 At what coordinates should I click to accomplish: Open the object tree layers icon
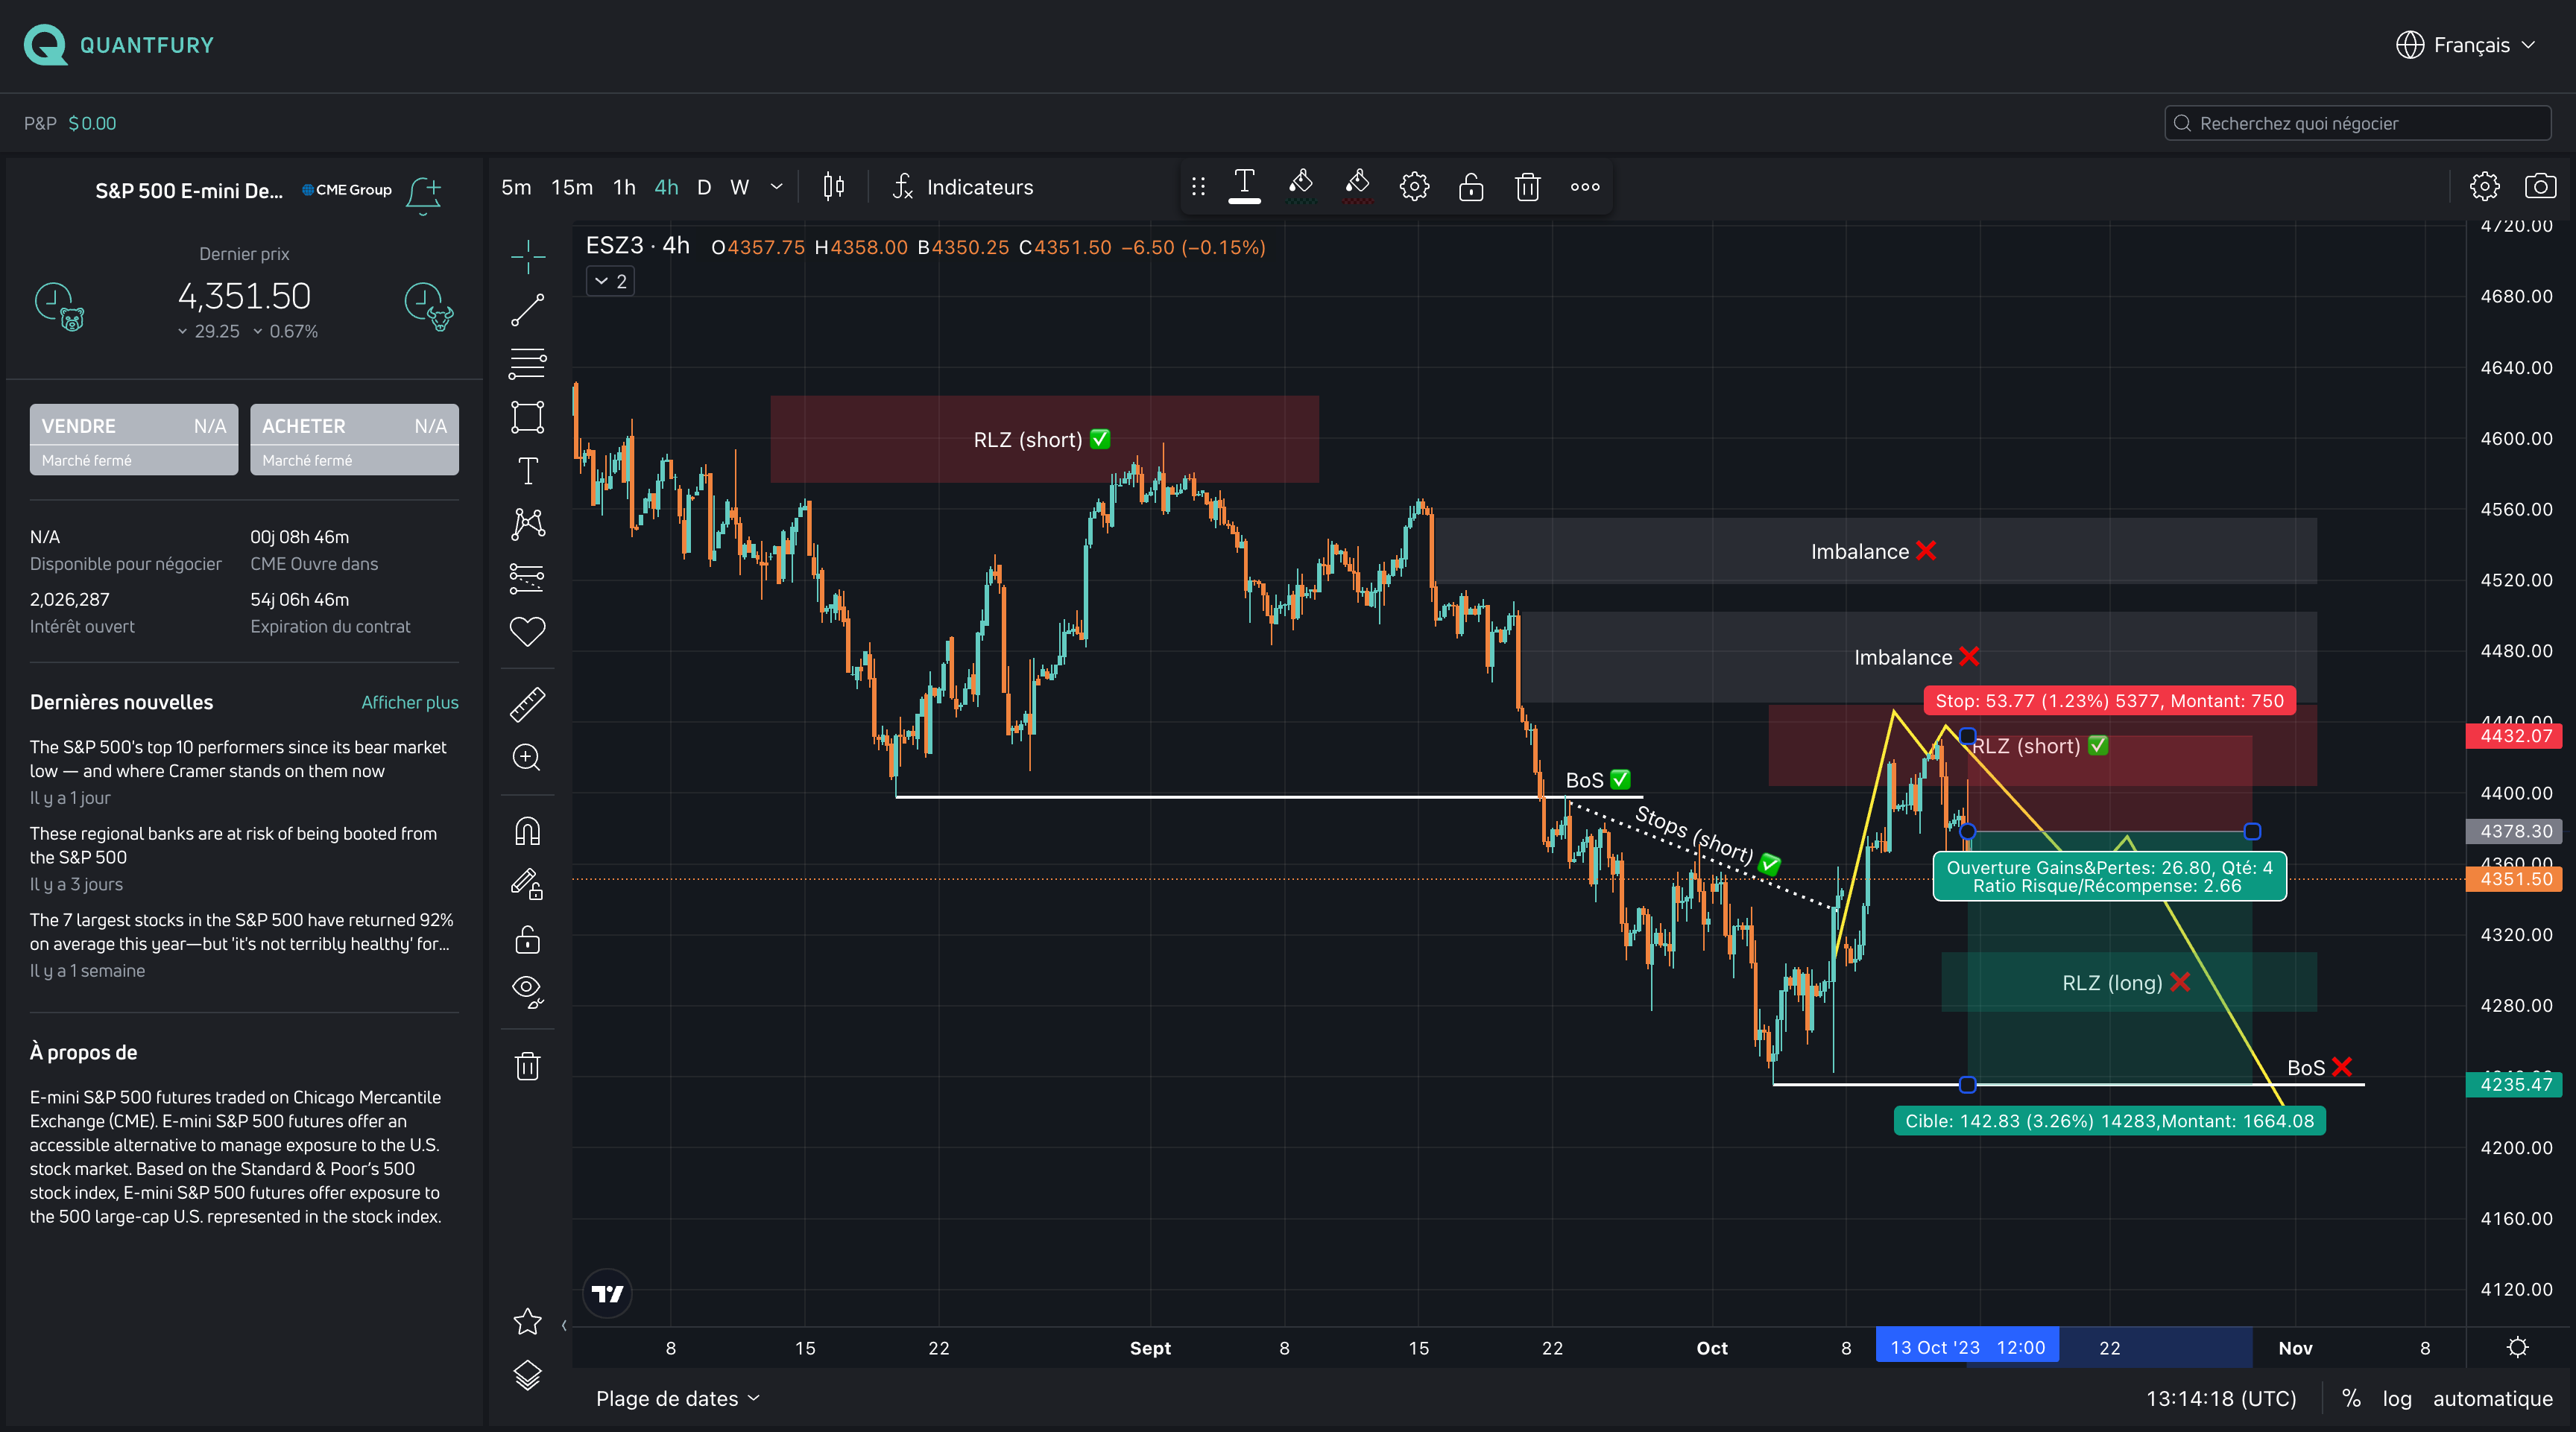(527, 1376)
